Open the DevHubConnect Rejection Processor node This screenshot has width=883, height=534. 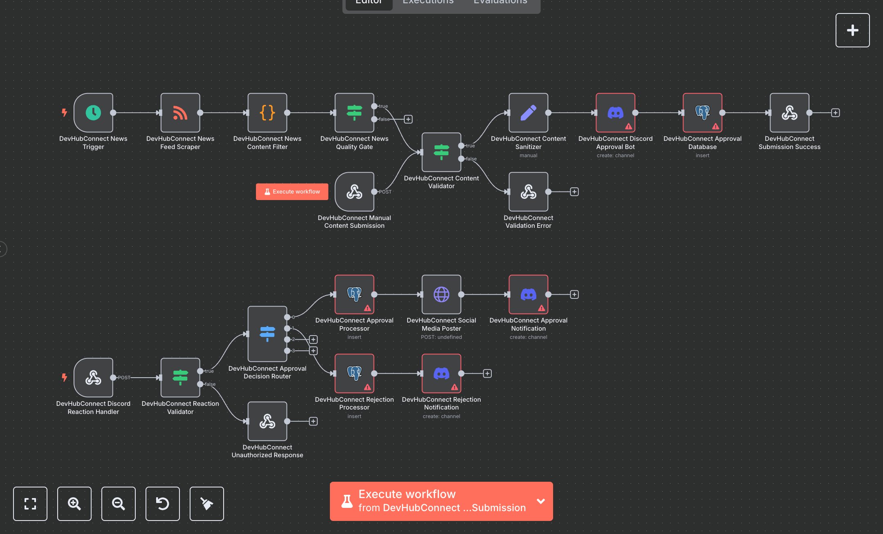tap(354, 373)
